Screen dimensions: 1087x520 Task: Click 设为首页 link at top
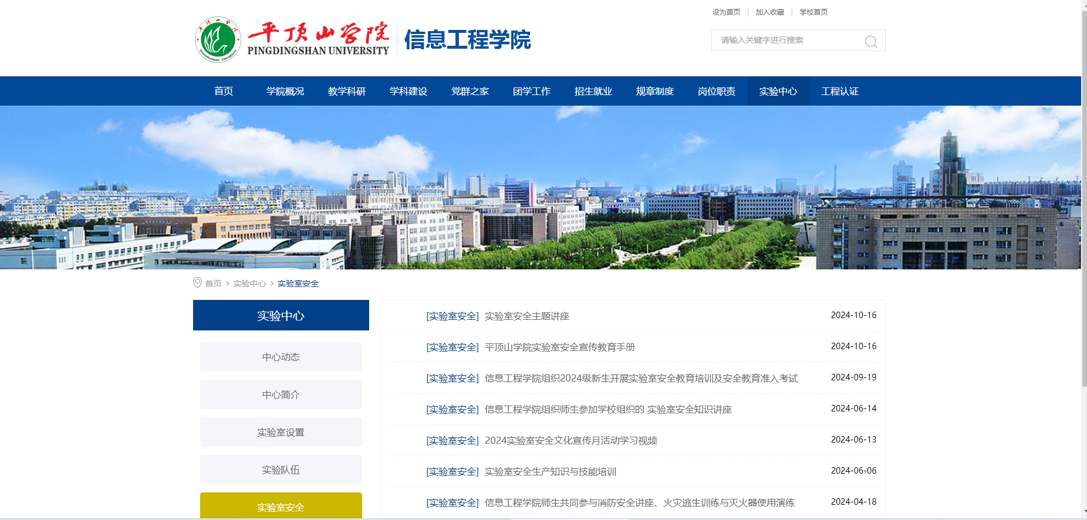pos(726,12)
